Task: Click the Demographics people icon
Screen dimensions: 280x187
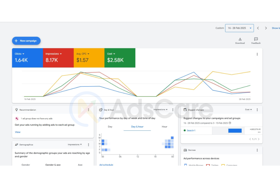Action: pyautogui.click(x=16, y=145)
